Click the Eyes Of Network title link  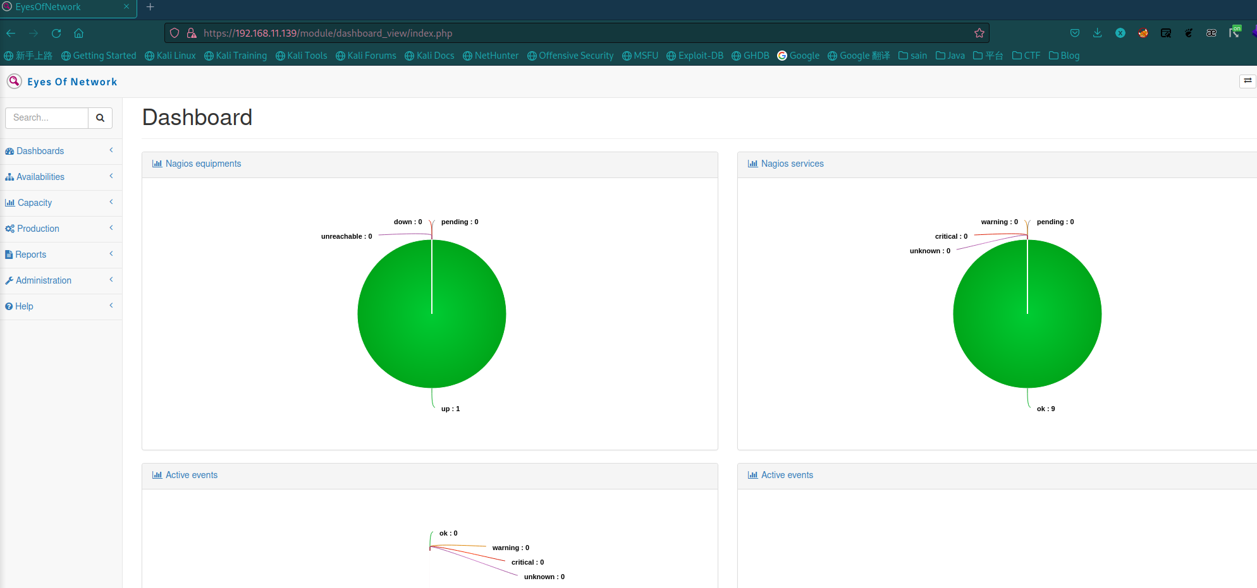coord(72,81)
